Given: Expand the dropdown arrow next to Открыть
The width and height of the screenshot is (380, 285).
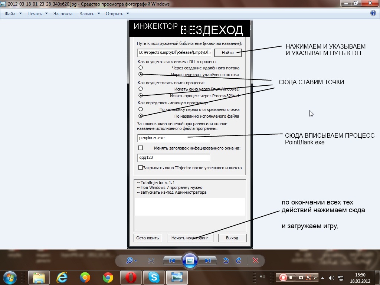Looking at the screenshot, I should (128, 14).
